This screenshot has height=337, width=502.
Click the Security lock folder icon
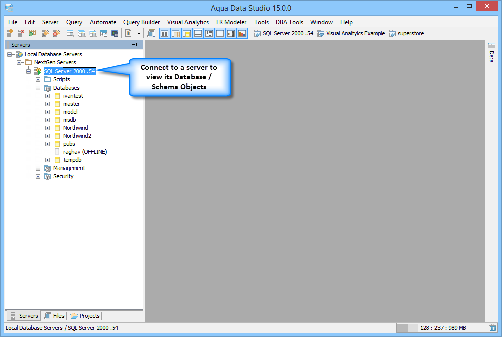coord(48,177)
